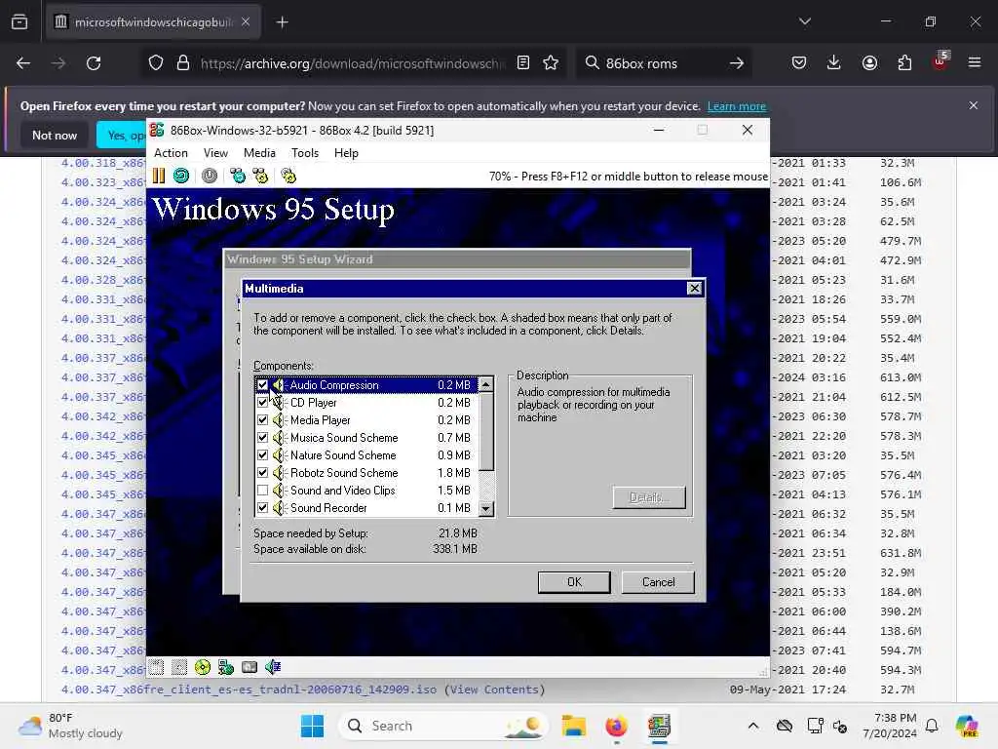The image size is (998, 749).
Task: Uncheck the Robotz Sound Scheme checkbox
Action: click(262, 473)
